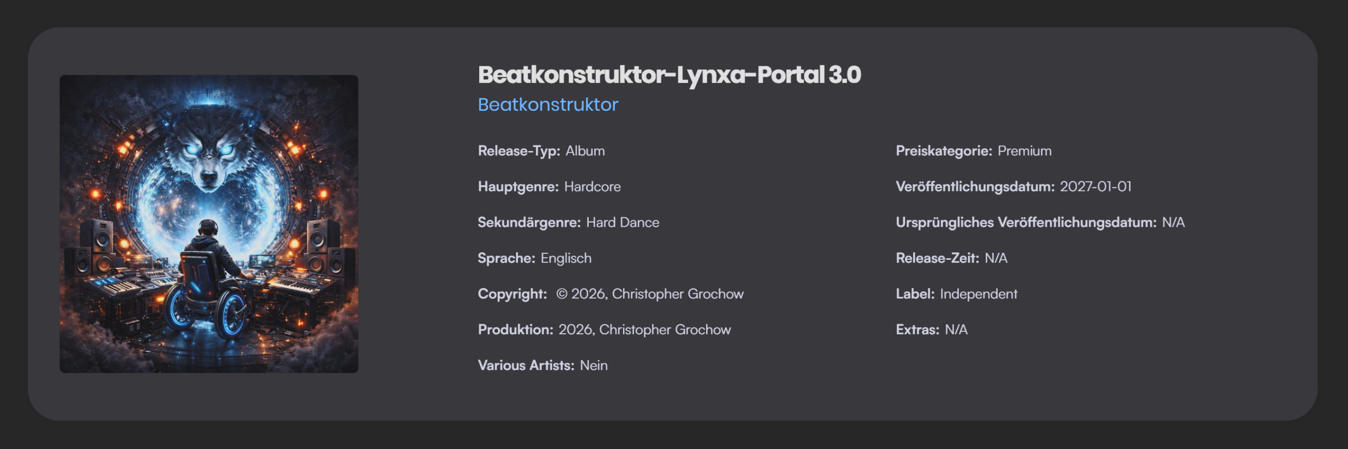The width and height of the screenshot is (1348, 449).
Task: Click N/A beside Ursprüngliches Veröffentlichungsdatum
Action: 1173,222
